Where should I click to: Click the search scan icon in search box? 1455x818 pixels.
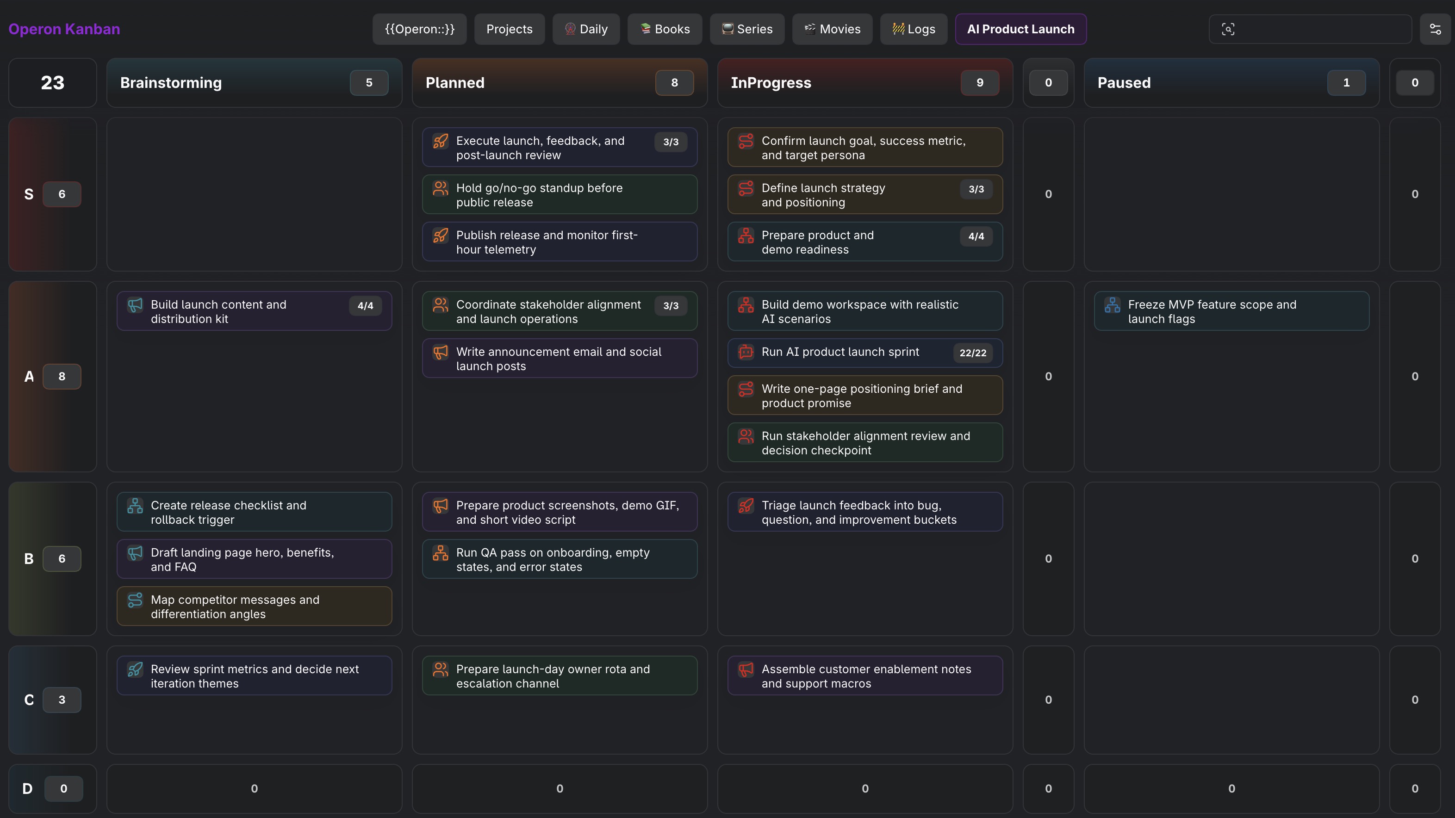point(1228,29)
